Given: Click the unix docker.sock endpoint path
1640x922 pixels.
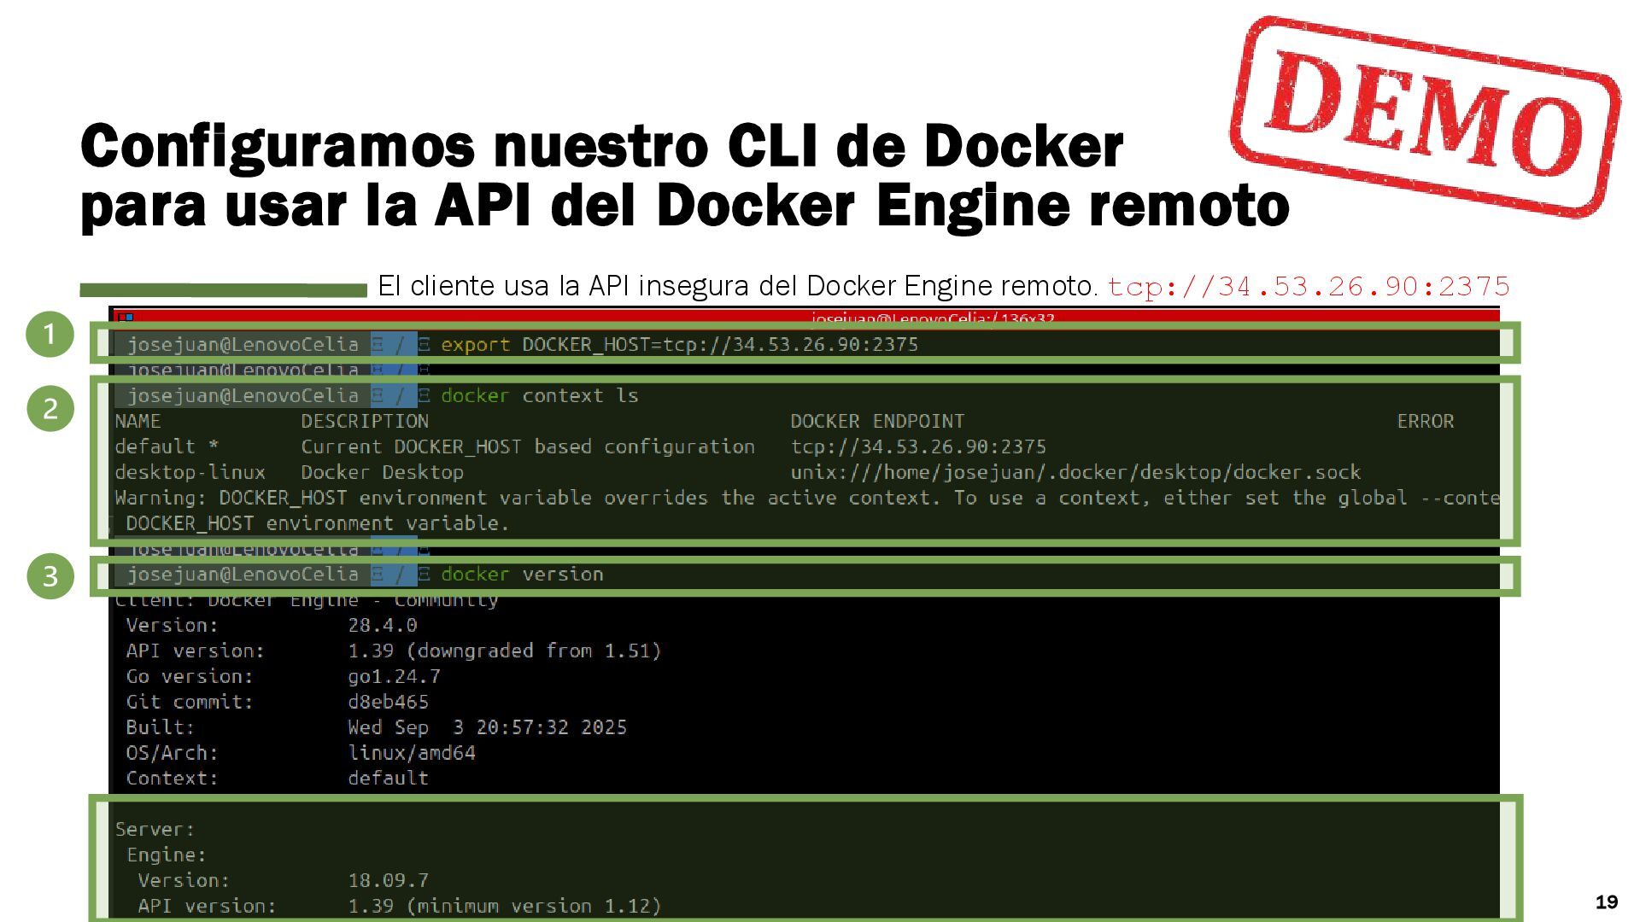Looking at the screenshot, I should tap(1075, 473).
